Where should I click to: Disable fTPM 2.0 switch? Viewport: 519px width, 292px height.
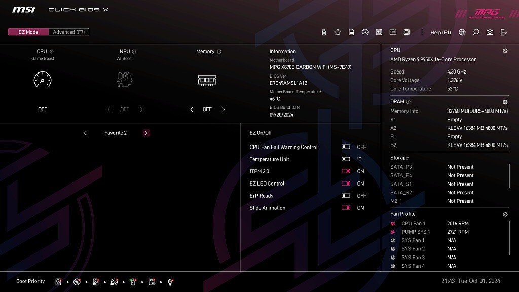coord(346,171)
